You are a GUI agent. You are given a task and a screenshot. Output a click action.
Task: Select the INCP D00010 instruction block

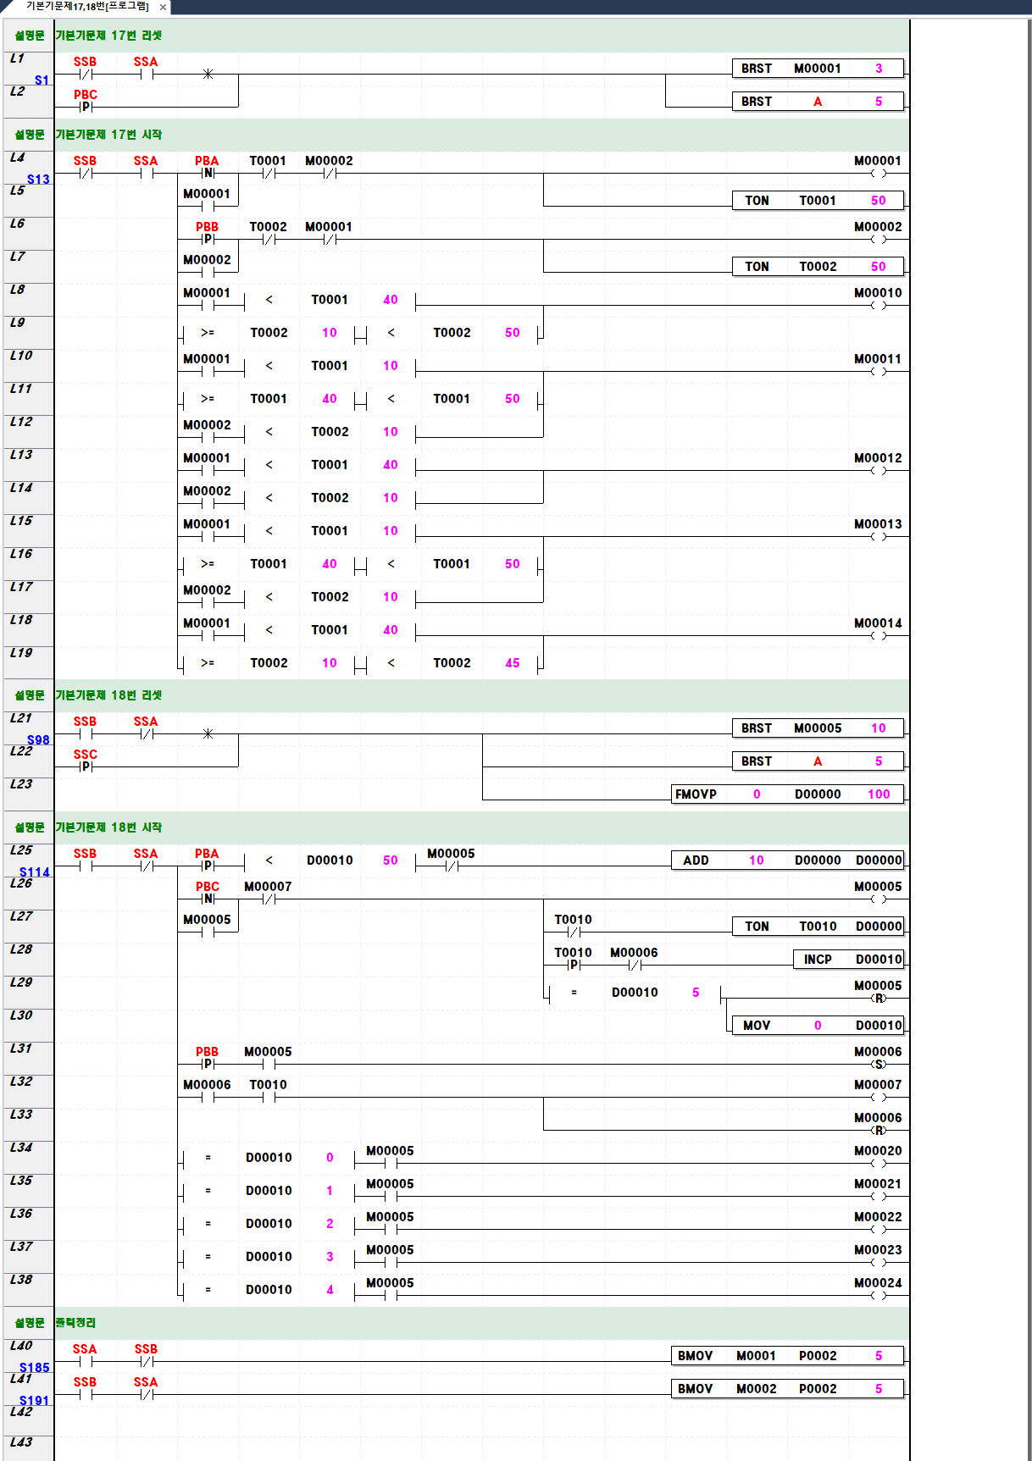848,960
